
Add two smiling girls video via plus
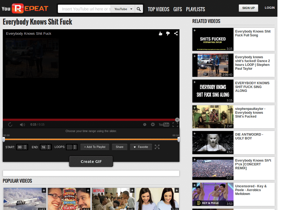(176, 190)
